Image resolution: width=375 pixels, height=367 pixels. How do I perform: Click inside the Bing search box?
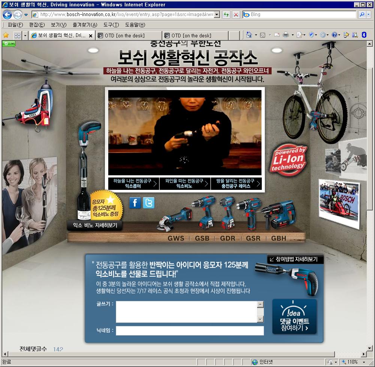[299, 15]
